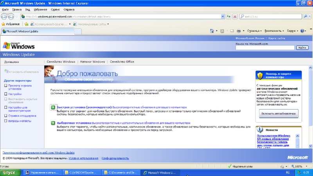Stop loading with the red X icon

pyautogui.click(x=235, y=16)
